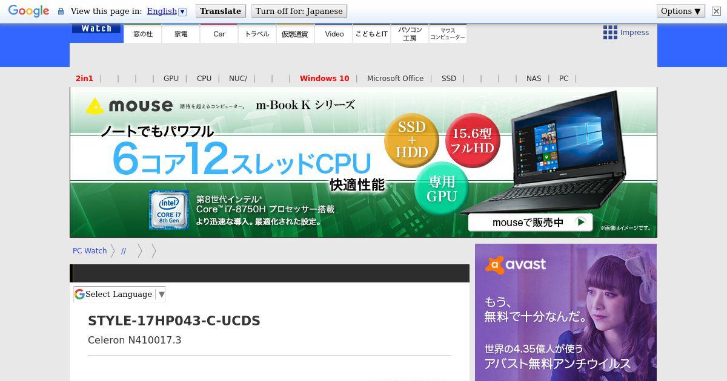Open the CPU topic link
This screenshot has height=381, width=727.
click(x=204, y=79)
